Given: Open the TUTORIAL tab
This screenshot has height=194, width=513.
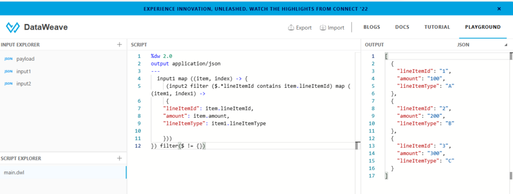Looking at the screenshot, I should click(437, 27).
